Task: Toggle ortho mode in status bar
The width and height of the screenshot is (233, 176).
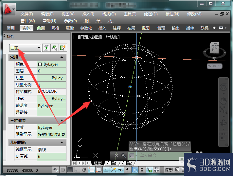Action: tap(77, 170)
